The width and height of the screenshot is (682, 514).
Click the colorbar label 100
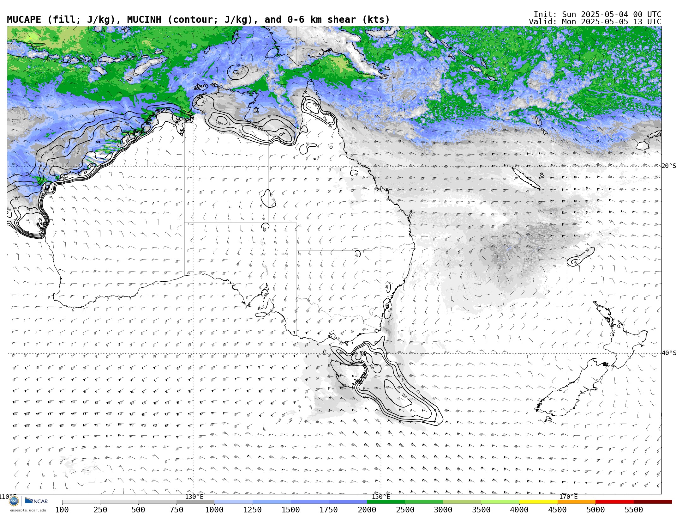pyautogui.click(x=62, y=510)
